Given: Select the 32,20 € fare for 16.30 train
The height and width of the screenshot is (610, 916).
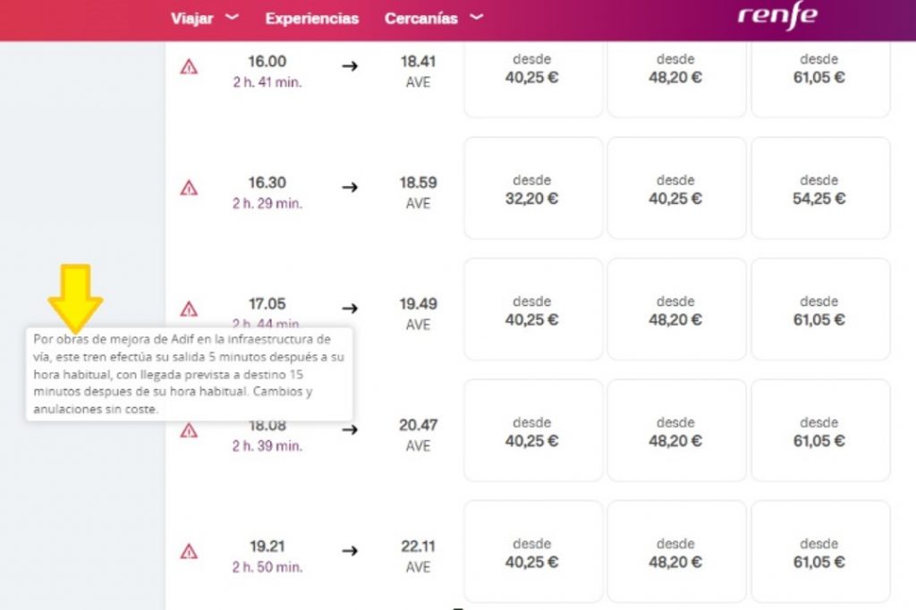Looking at the screenshot, I should [x=532, y=189].
